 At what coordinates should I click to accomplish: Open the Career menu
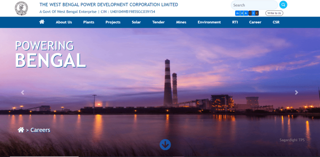(x=255, y=22)
